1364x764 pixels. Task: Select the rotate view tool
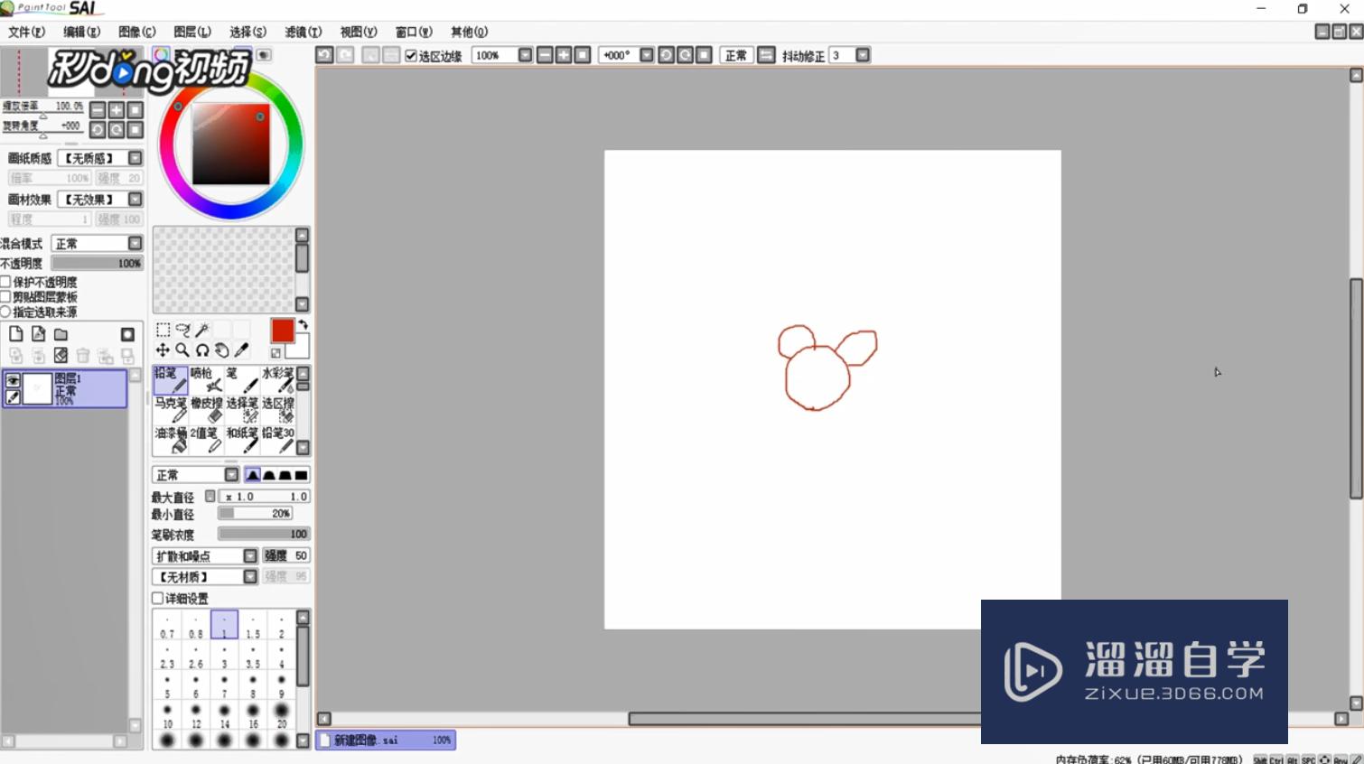(x=202, y=350)
